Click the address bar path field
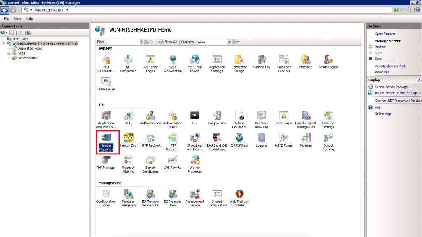 click(207, 10)
